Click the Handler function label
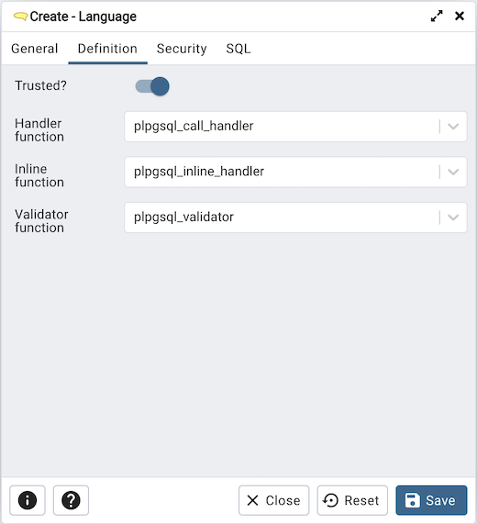477x524 pixels. click(39, 130)
